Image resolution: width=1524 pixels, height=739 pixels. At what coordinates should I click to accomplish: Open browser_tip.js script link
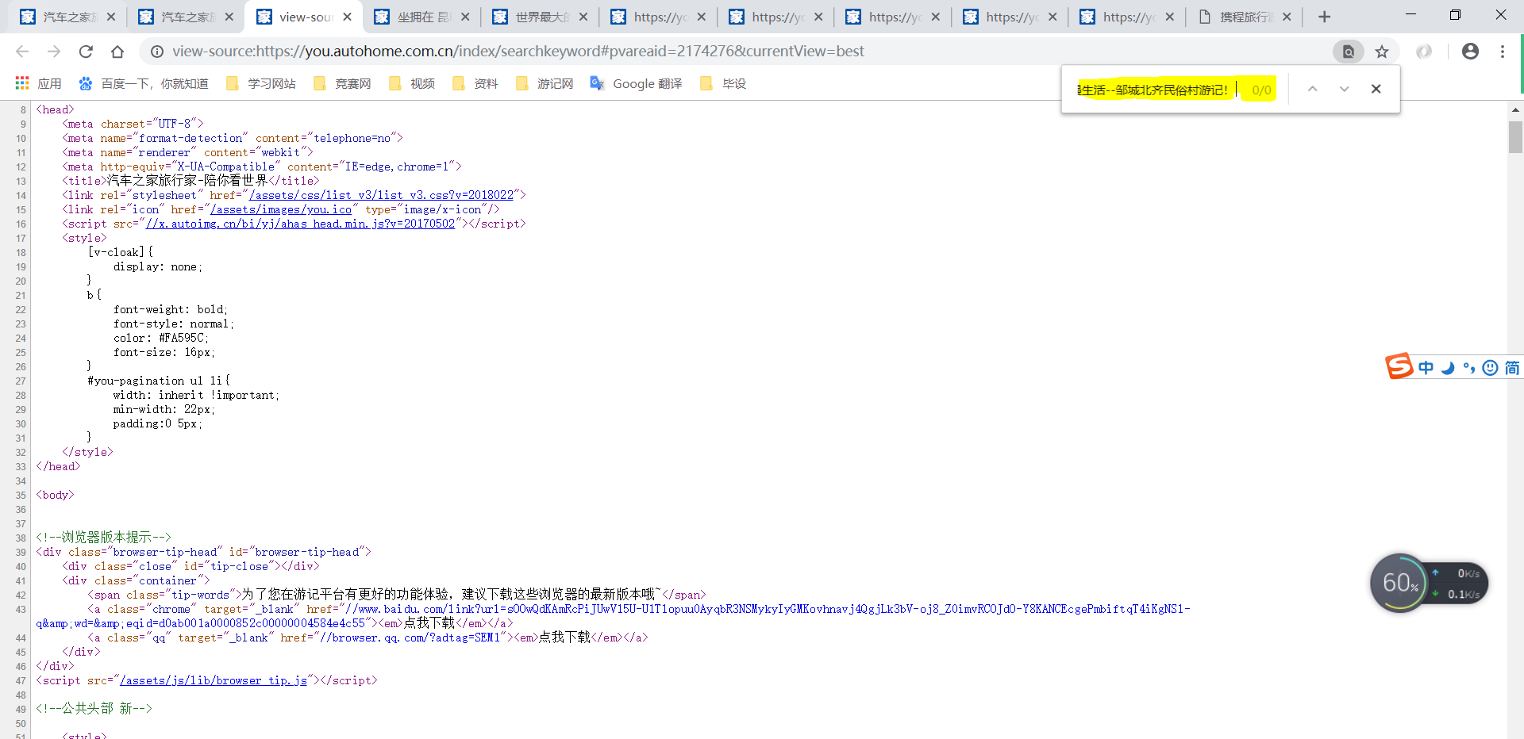213,680
